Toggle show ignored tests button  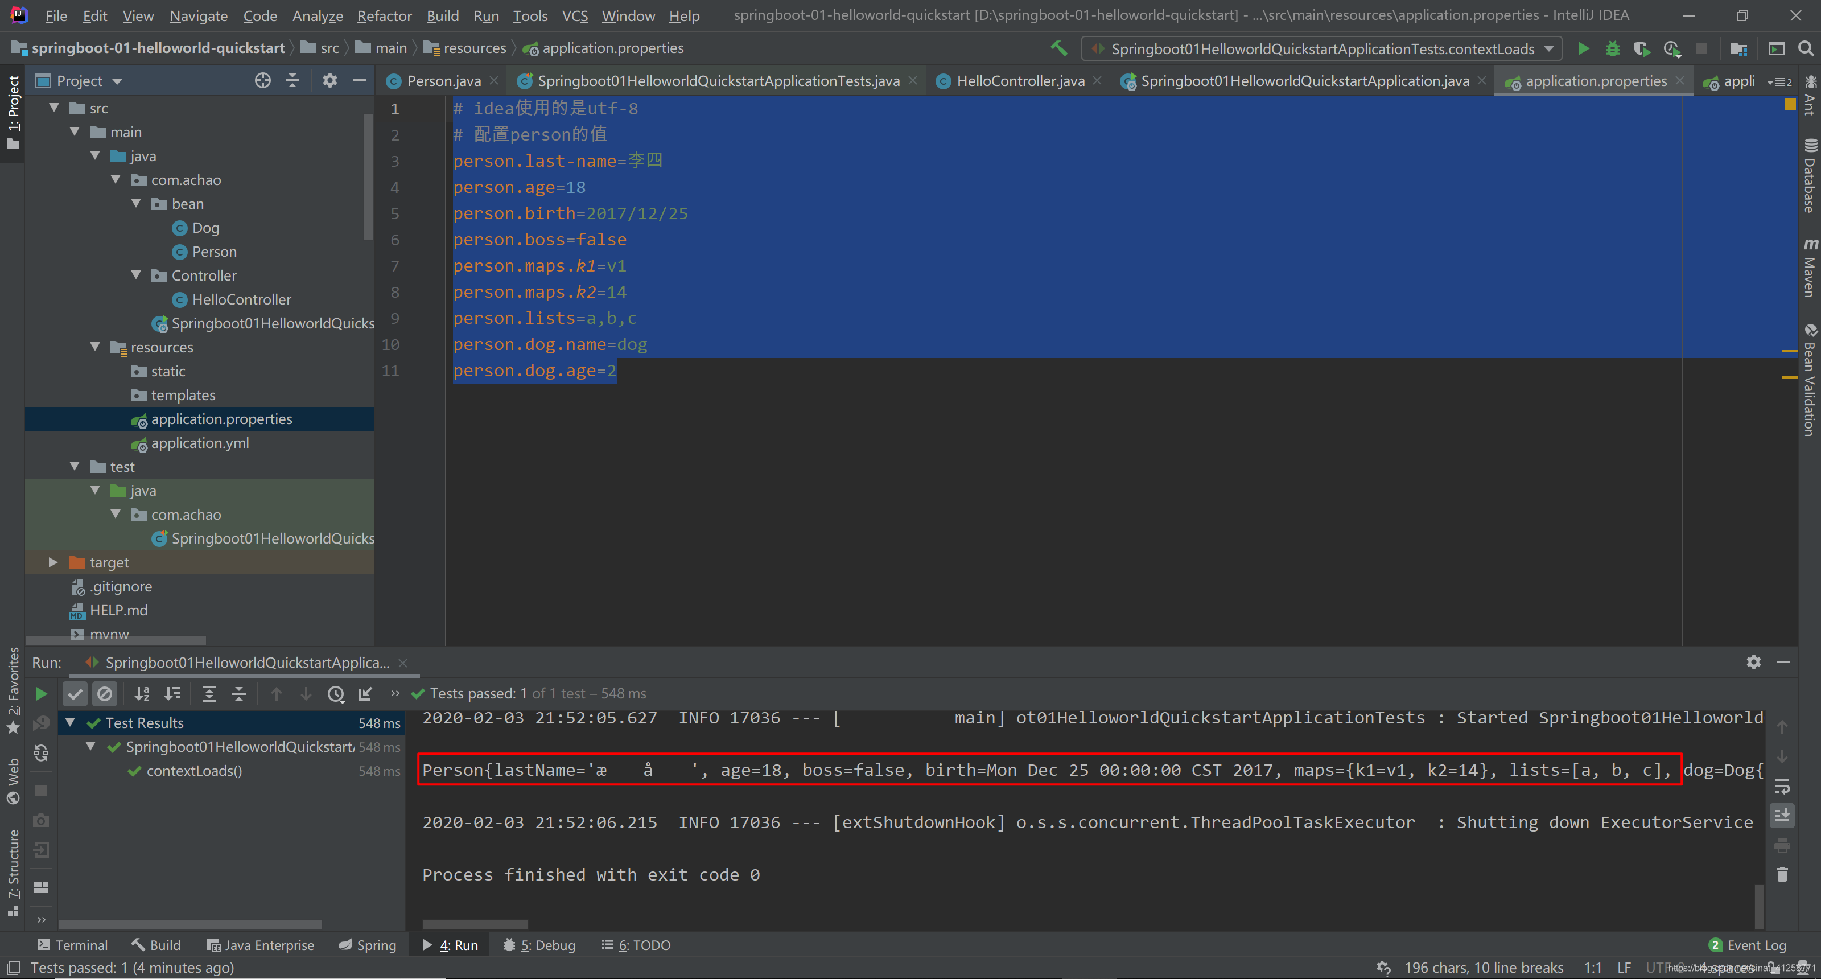105,693
